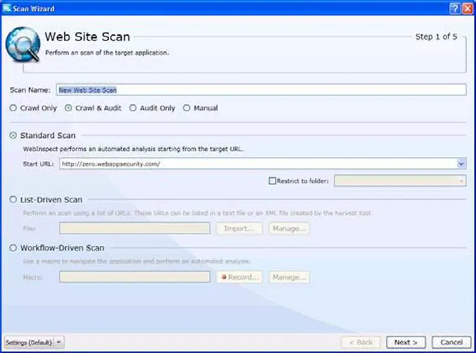Choose the List-Driven Scan option
476x353 pixels.
pos(14,200)
